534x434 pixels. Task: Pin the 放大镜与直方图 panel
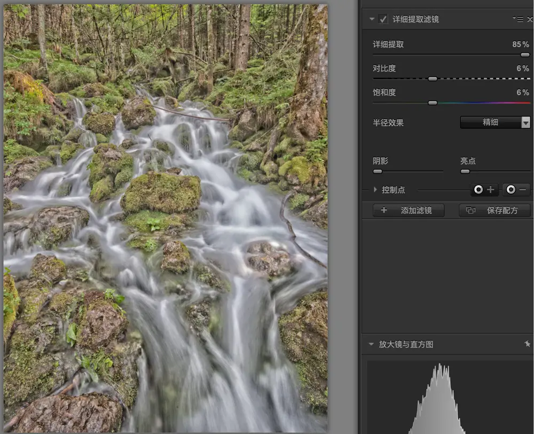click(527, 344)
